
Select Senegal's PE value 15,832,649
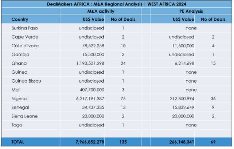(x=182, y=108)
